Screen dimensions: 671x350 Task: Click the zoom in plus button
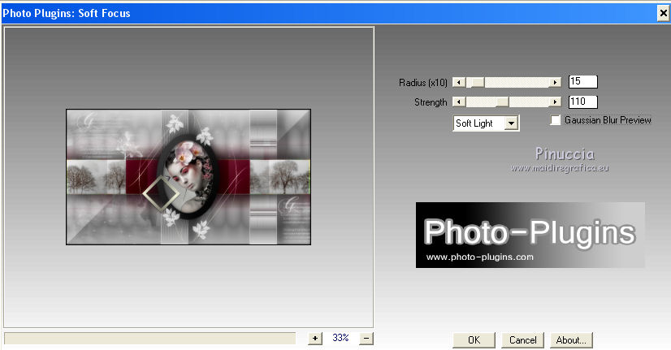click(x=315, y=339)
